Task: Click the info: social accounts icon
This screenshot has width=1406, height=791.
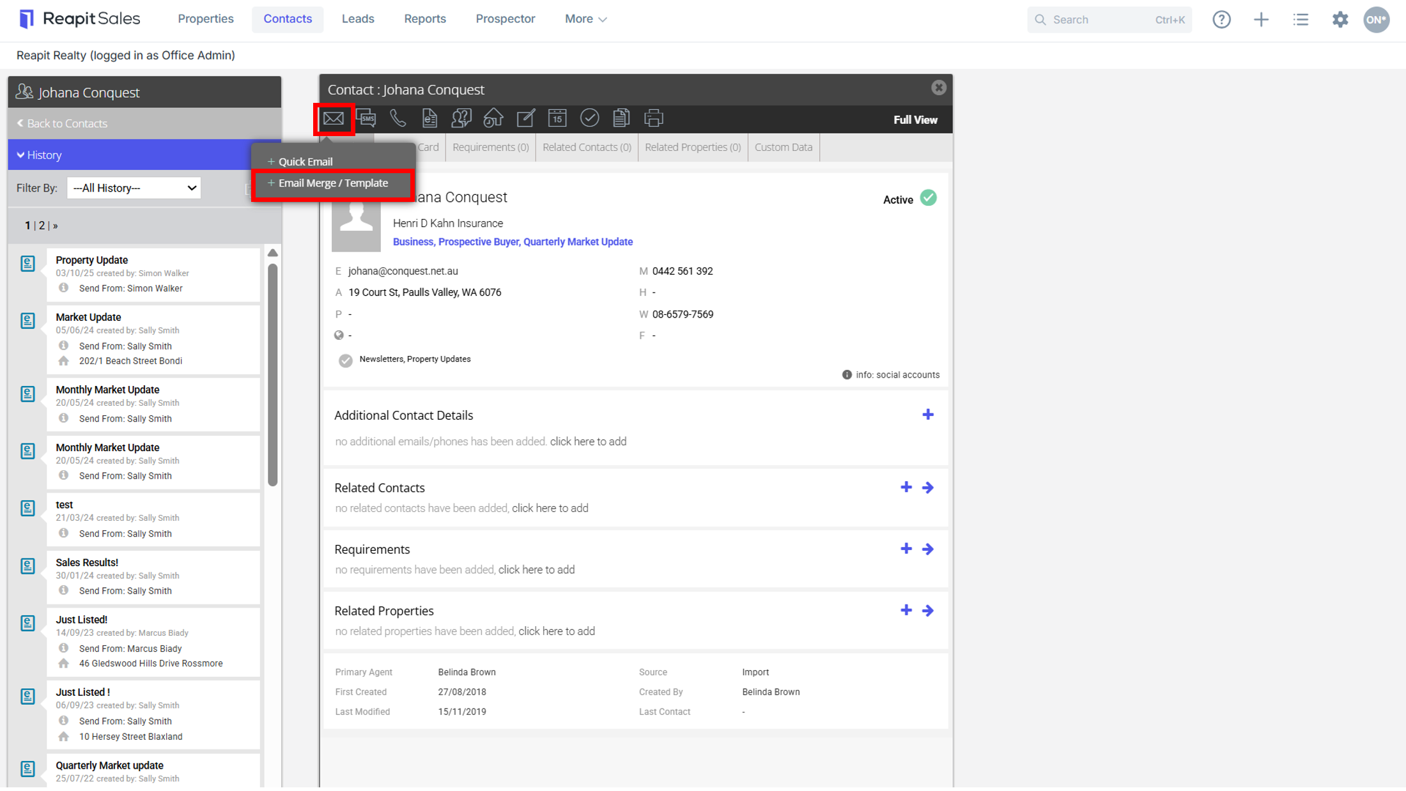Action: (847, 375)
